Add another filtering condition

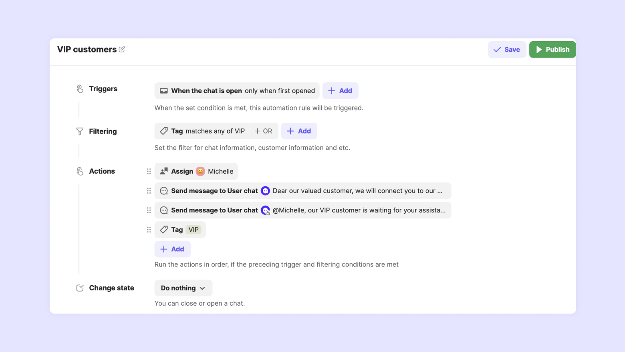(x=299, y=131)
